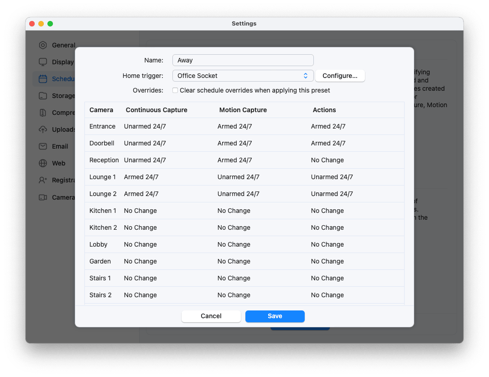Select the Display settings icon
489x377 pixels.
[43, 62]
